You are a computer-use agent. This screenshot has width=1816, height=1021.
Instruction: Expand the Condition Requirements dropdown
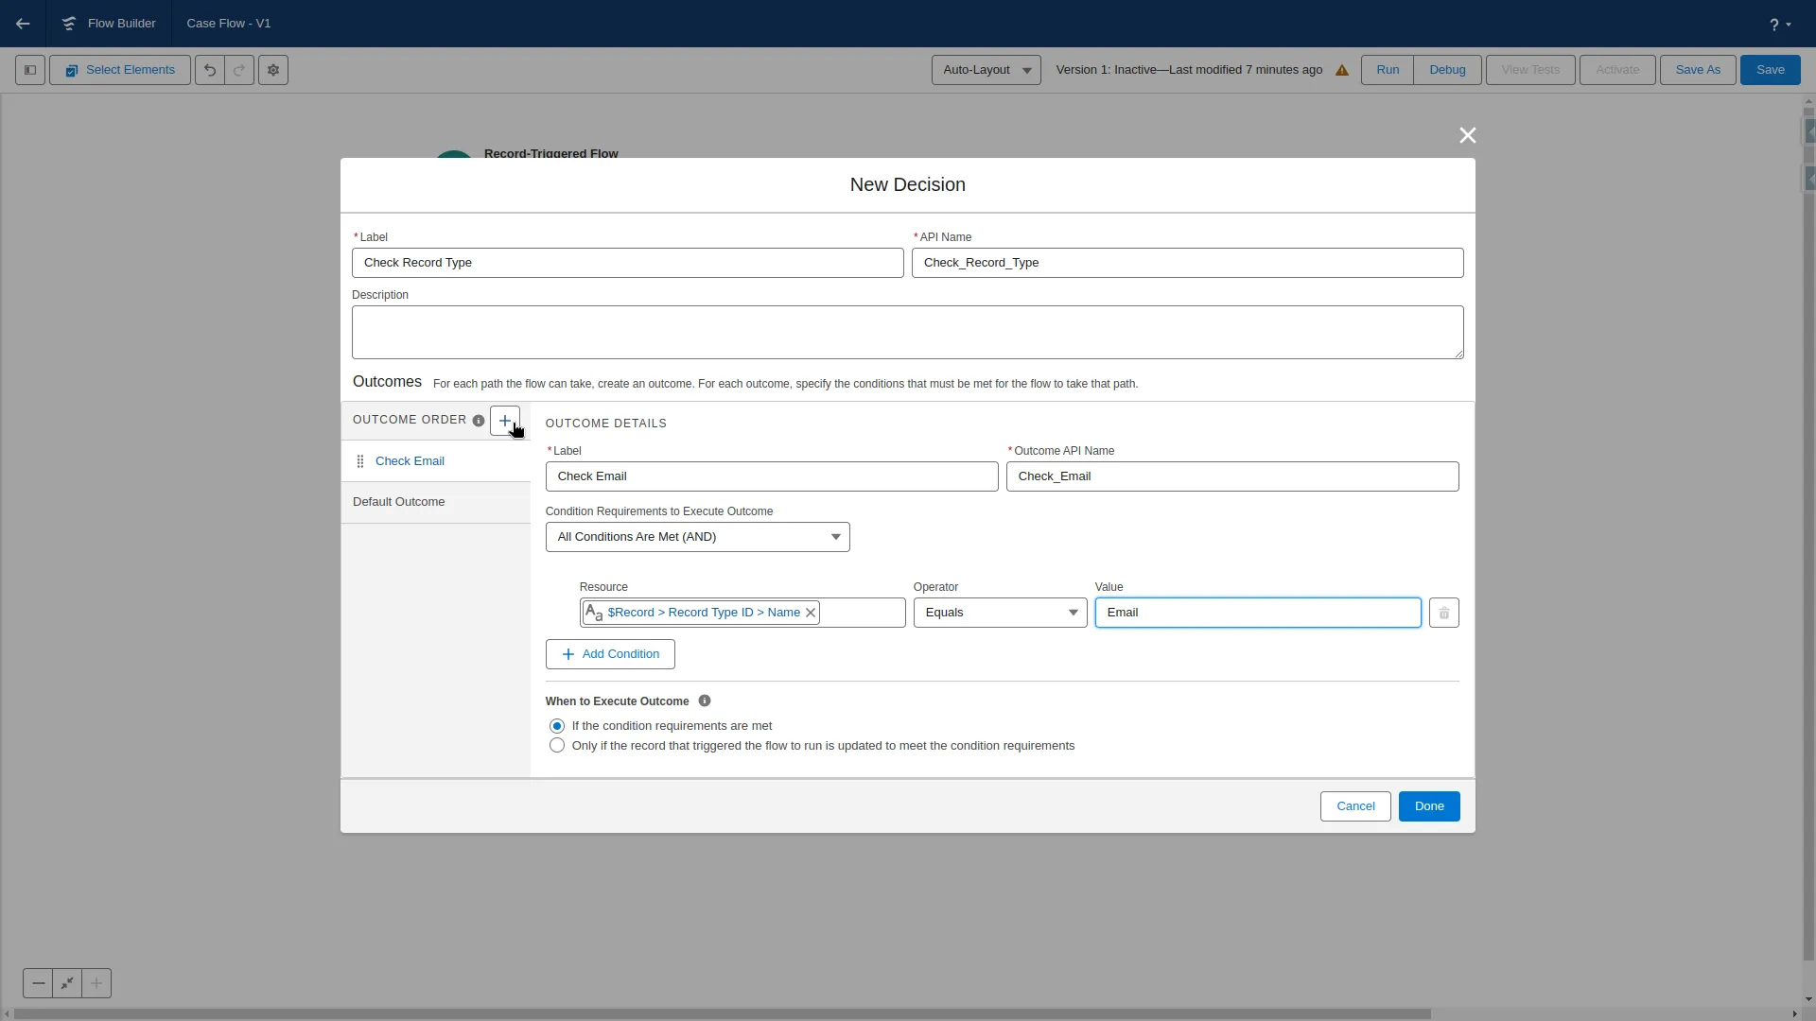698,536
